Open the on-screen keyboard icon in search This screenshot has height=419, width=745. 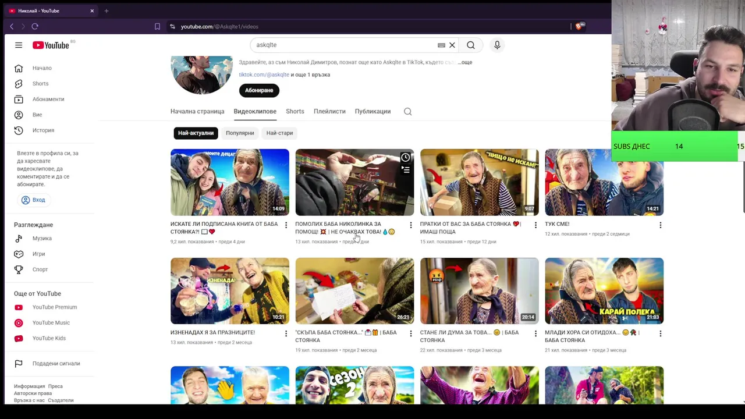click(x=441, y=45)
